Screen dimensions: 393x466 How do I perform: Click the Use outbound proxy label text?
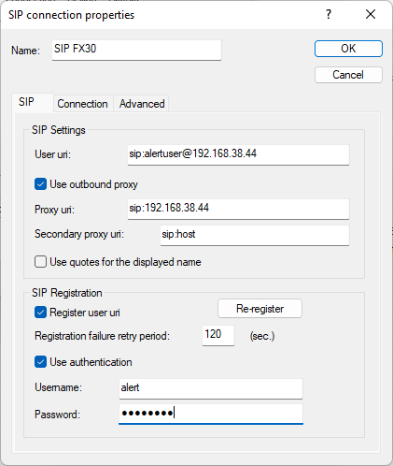coord(93,184)
